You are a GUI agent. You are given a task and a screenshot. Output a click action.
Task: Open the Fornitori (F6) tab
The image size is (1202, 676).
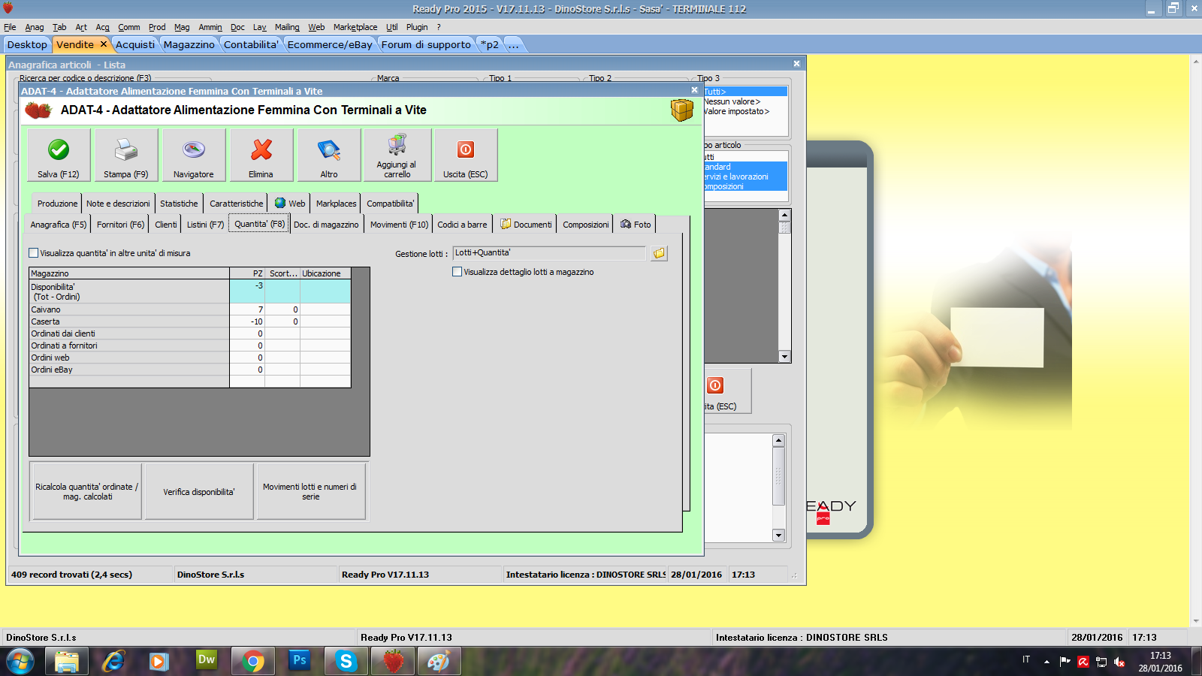(x=120, y=225)
